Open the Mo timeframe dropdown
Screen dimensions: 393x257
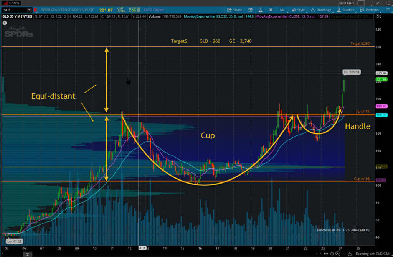pos(282,10)
